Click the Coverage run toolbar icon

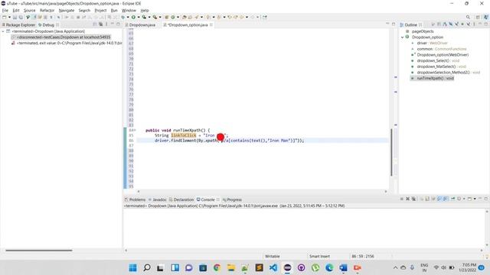tap(144, 17)
